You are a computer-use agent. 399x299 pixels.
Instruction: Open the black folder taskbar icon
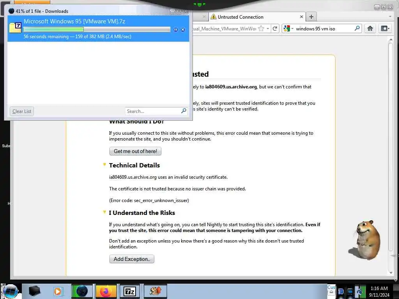34,291
